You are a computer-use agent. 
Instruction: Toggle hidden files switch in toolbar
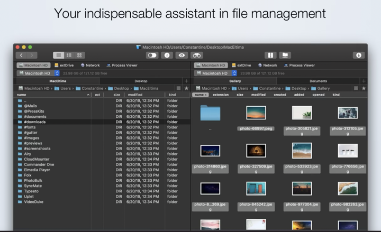152,55
